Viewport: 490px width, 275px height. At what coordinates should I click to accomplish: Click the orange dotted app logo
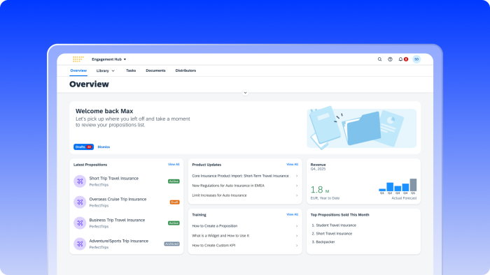(78, 59)
